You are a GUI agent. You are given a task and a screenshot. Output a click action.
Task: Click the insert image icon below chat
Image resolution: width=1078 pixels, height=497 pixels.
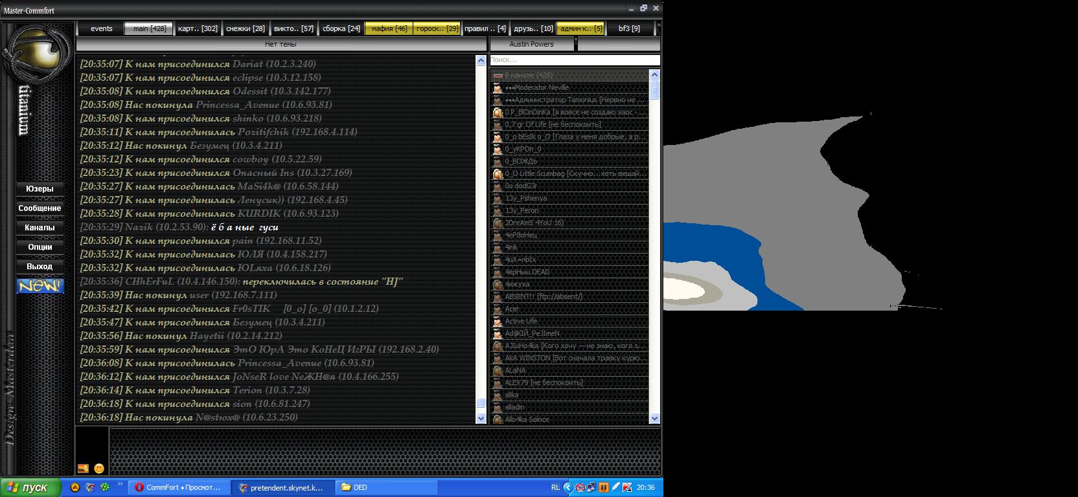(83, 468)
